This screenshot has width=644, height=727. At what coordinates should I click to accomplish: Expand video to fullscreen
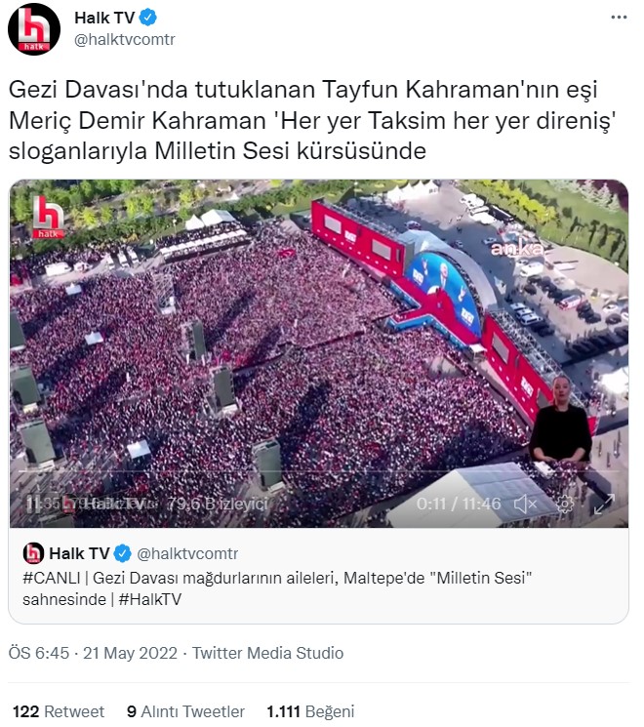604,504
